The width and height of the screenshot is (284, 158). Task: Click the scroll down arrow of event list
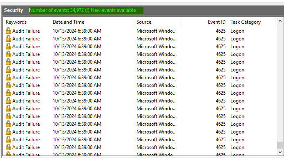pos(280,152)
